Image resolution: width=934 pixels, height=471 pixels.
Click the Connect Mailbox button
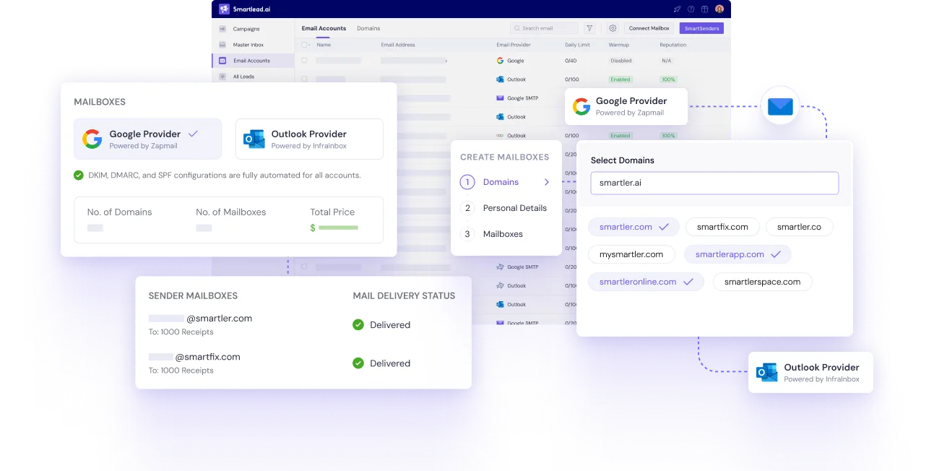[x=649, y=28]
